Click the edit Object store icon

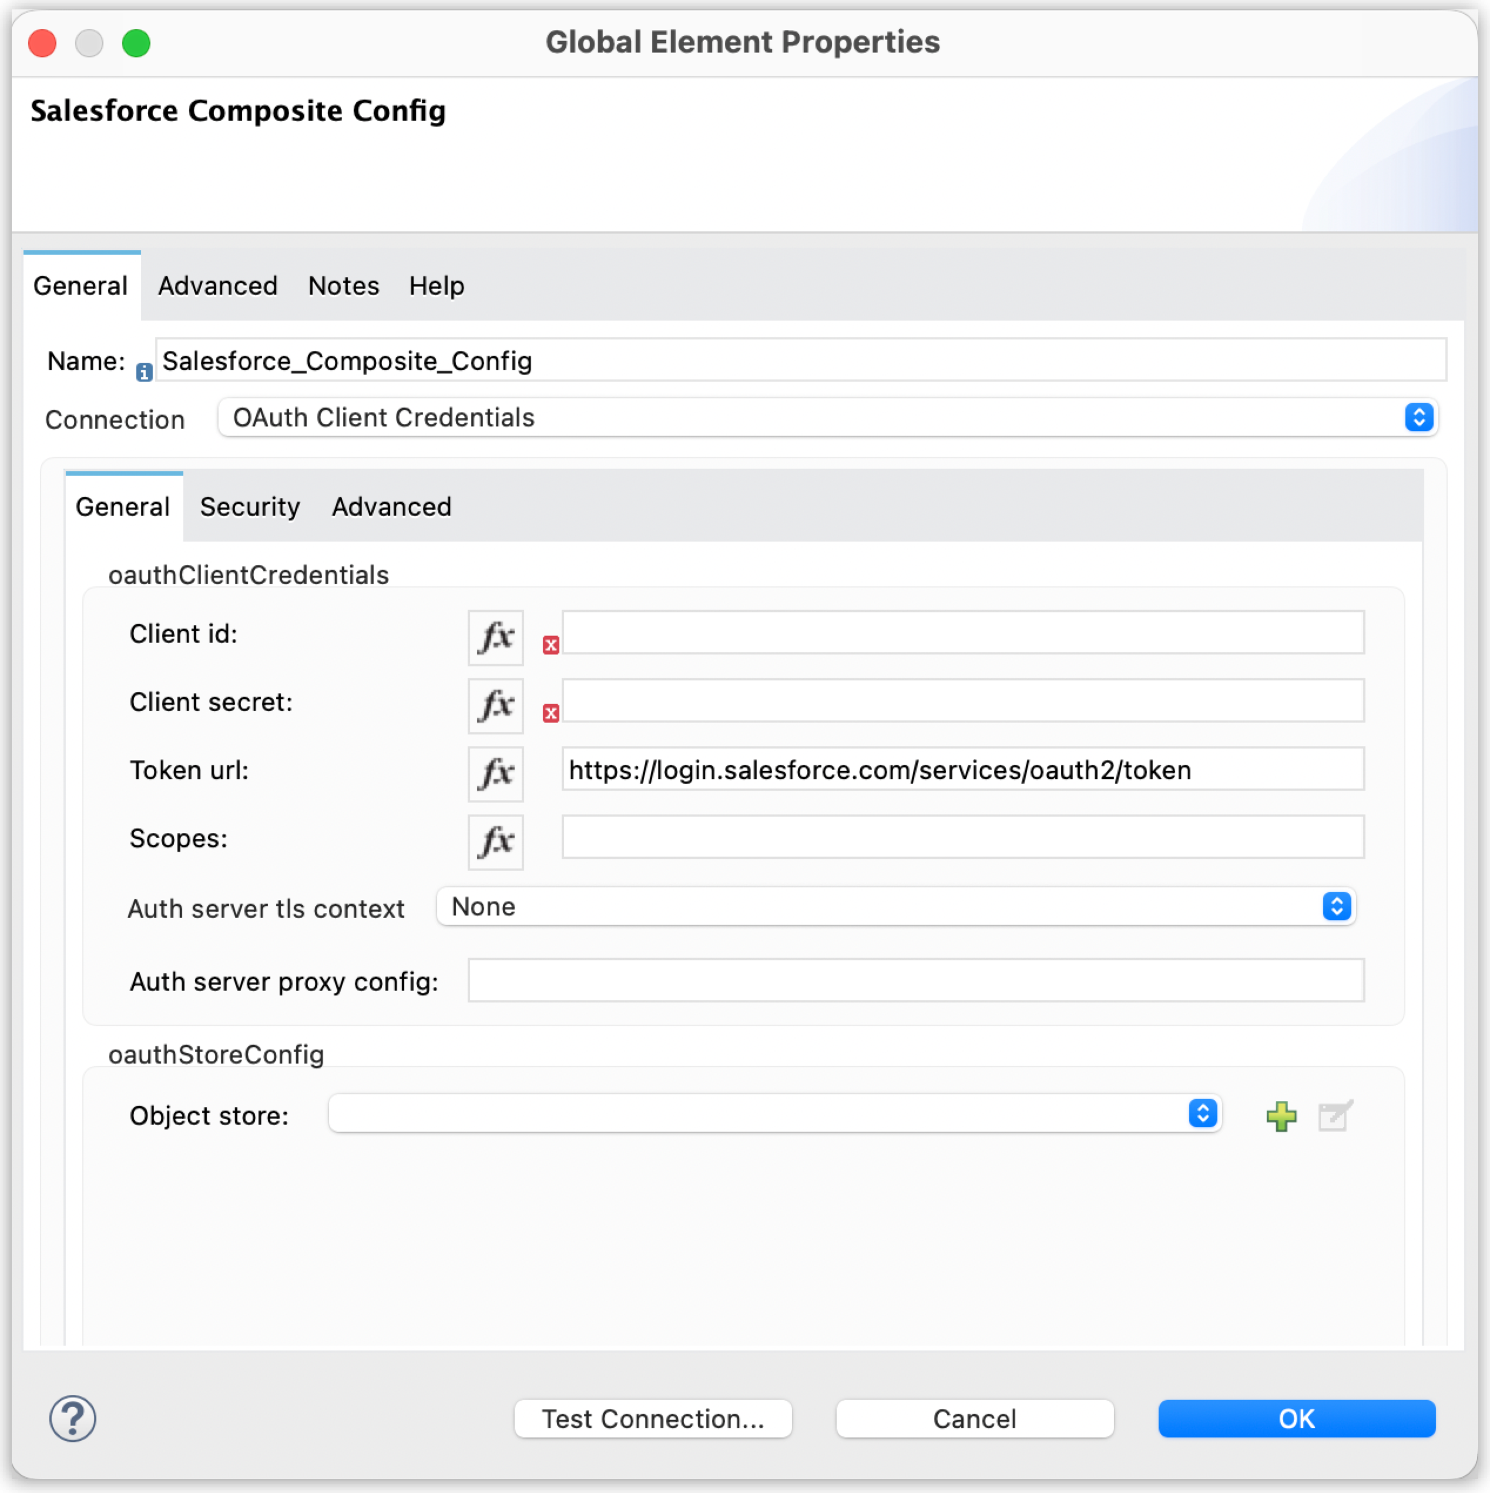(1335, 1116)
